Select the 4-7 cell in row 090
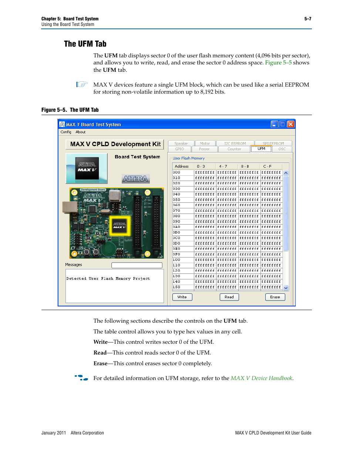This screenshot has width=353, height=457. coord(227,222)
